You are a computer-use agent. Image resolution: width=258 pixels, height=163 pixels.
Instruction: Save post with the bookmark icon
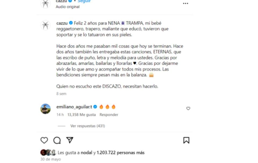click(186, 140)
